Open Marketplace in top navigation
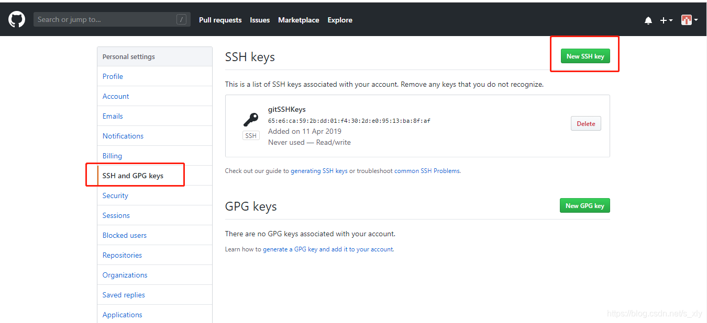Image resolution: width=707 pixels, height=323 pixels. point(299,20)
